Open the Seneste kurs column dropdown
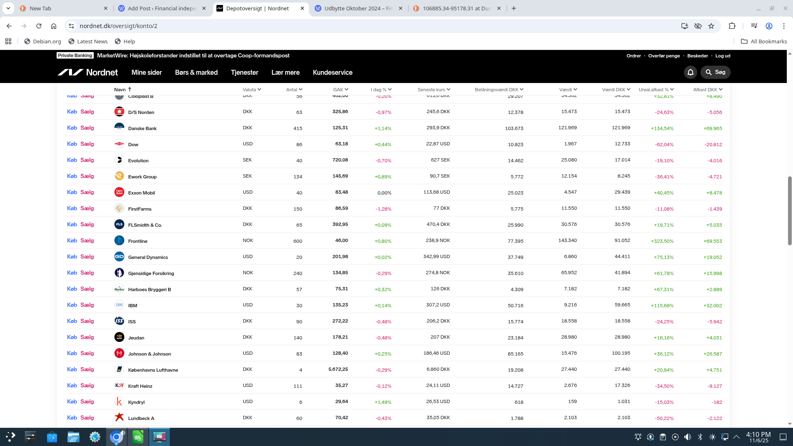The width and height of the screenshot is (793, 446). tap(434, 90)
